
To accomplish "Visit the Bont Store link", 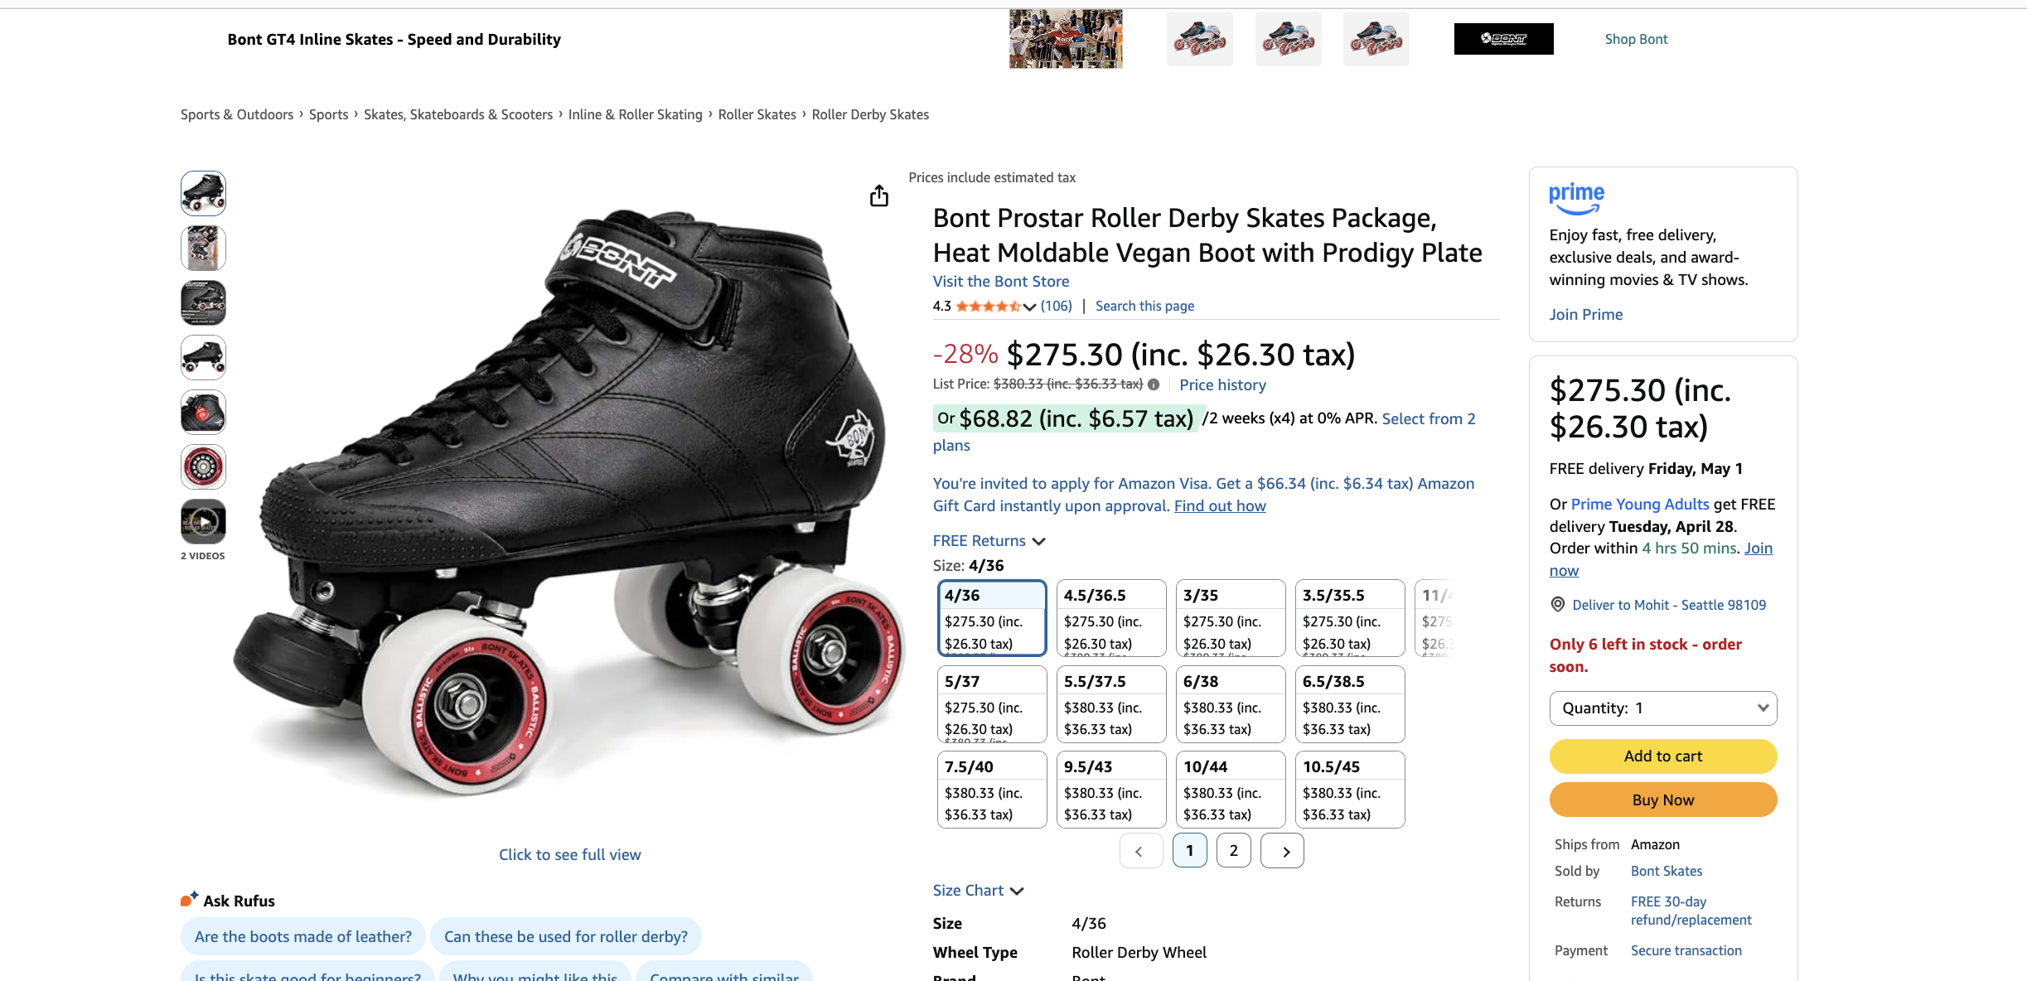I will click(x=1000, y=281).
